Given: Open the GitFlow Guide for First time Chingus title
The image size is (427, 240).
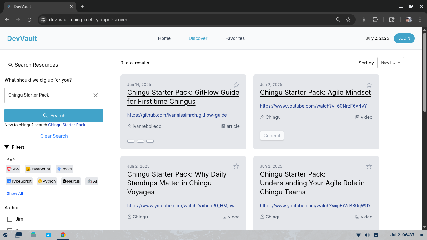Looking at the screenshot, I should [x=183, y=97].
